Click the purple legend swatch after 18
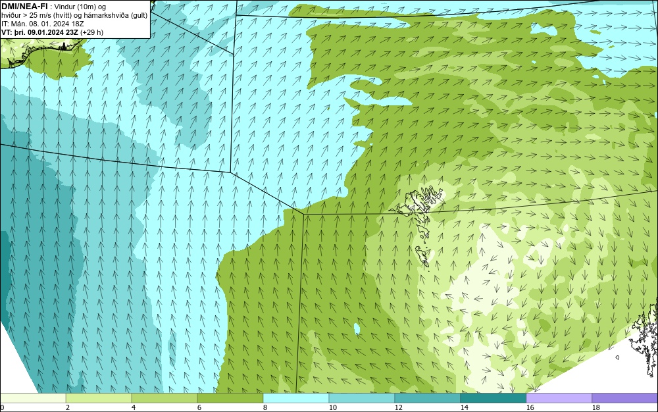 625,398
